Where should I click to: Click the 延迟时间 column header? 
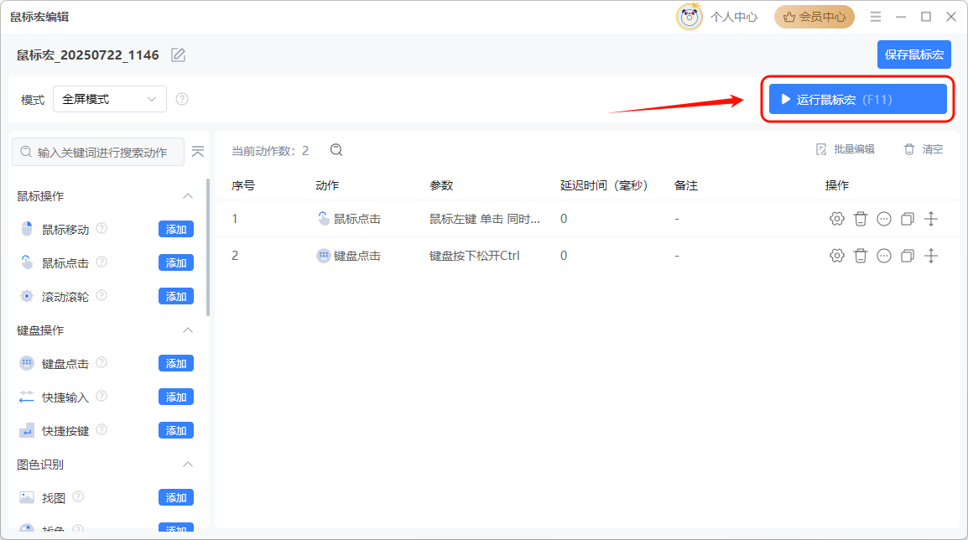pos(604,185)
